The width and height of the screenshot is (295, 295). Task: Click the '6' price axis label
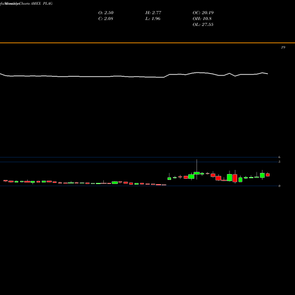click(x=279, y=157)
